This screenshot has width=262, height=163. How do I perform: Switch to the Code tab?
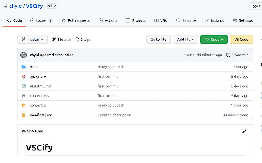tap(15, 20)
